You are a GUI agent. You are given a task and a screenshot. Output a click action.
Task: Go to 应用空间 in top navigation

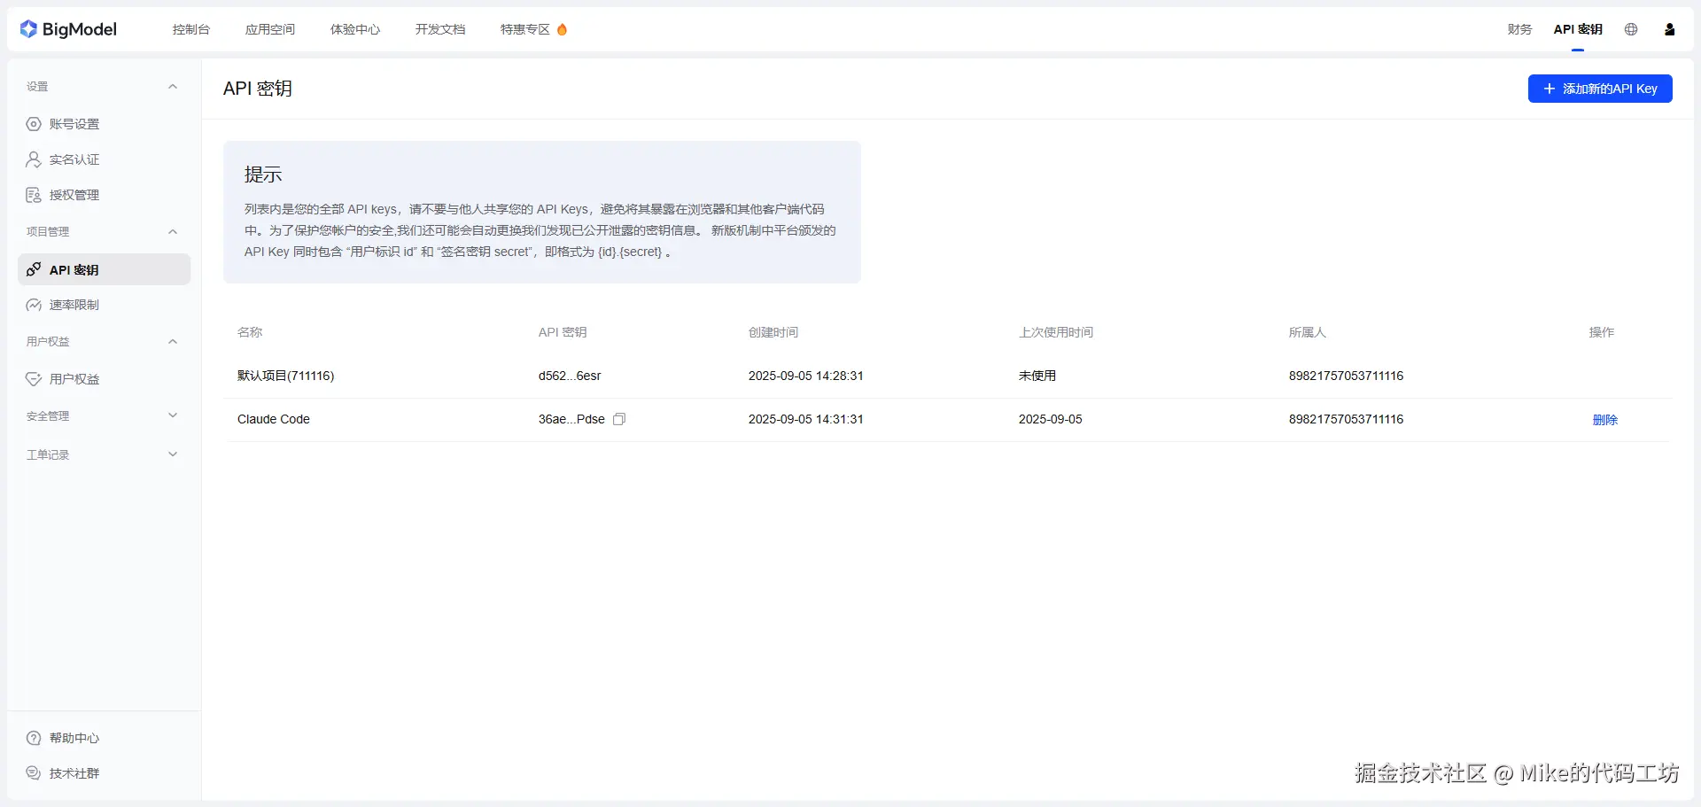tap(270, 29)
